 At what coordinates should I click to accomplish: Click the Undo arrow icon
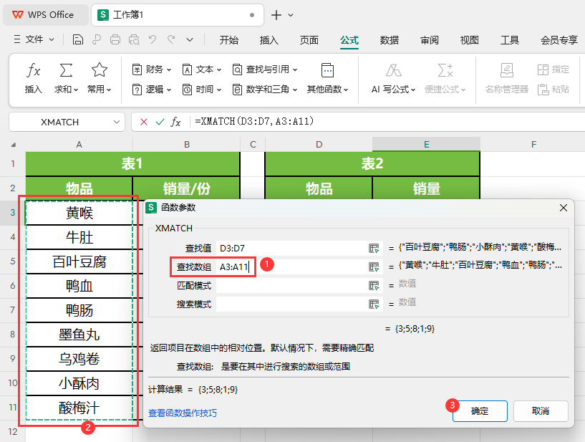pos(153,39)
